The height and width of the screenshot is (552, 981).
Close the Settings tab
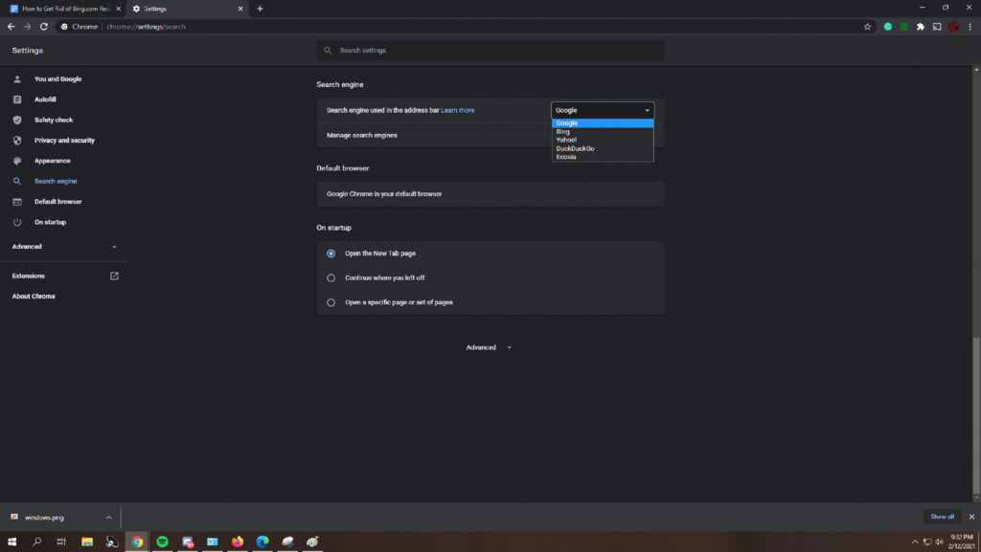[x=240, y=9]
